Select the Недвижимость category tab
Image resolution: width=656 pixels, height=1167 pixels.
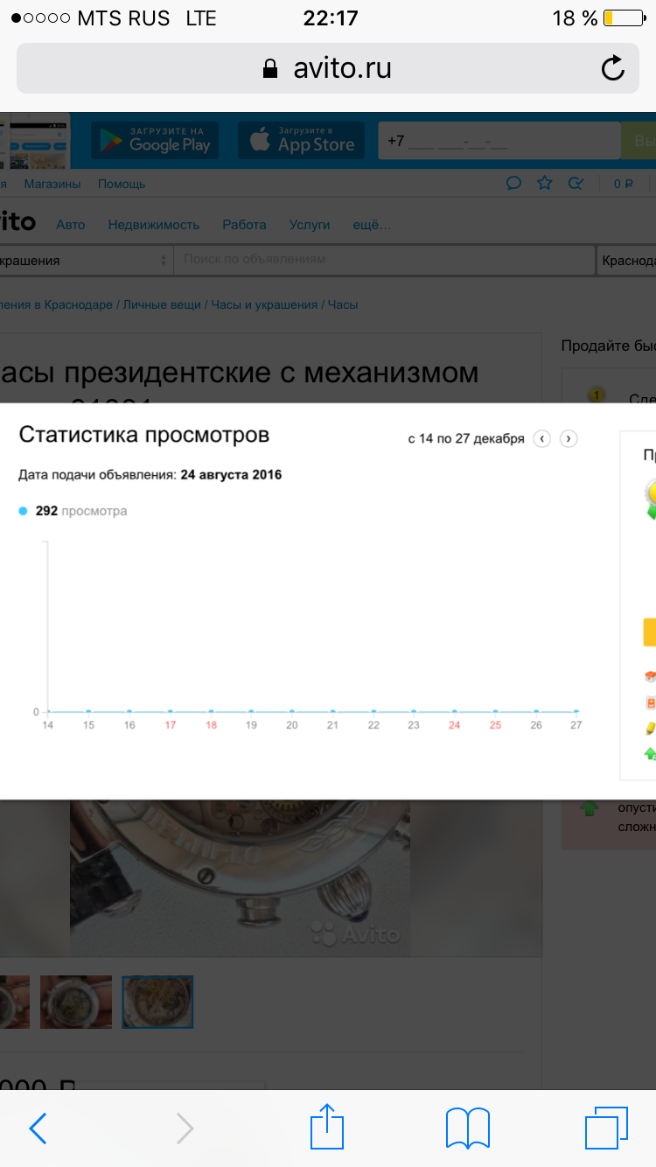[x=154, y=225]
